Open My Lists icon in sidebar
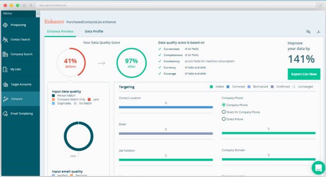The width and height of the screenshot is (326, 177). 5,69
